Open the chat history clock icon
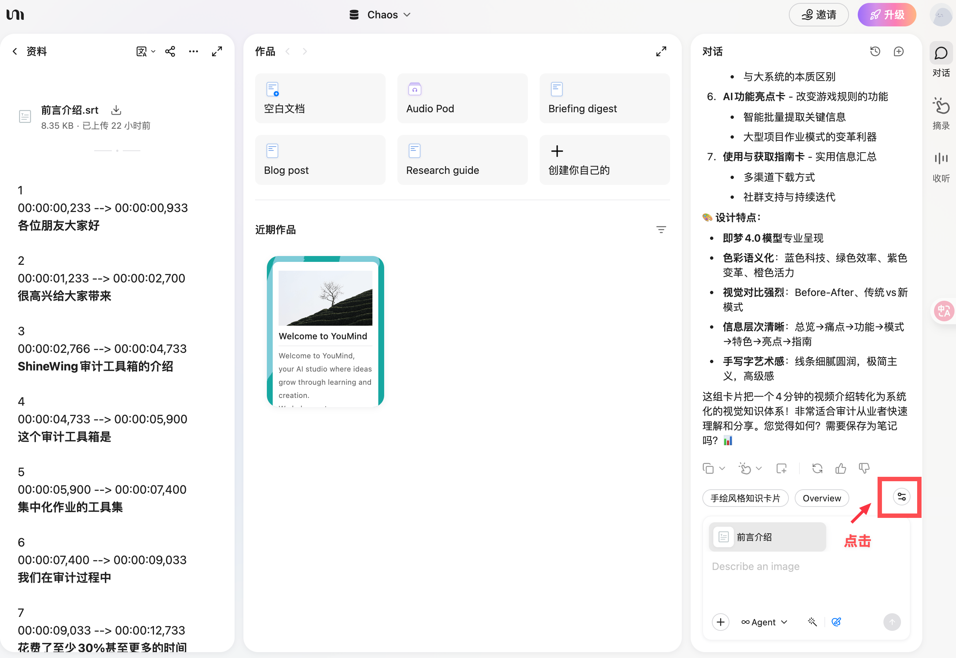 coord(875,52)
